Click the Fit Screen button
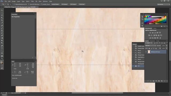The image size is (171, 96). [x=64, y=4]
